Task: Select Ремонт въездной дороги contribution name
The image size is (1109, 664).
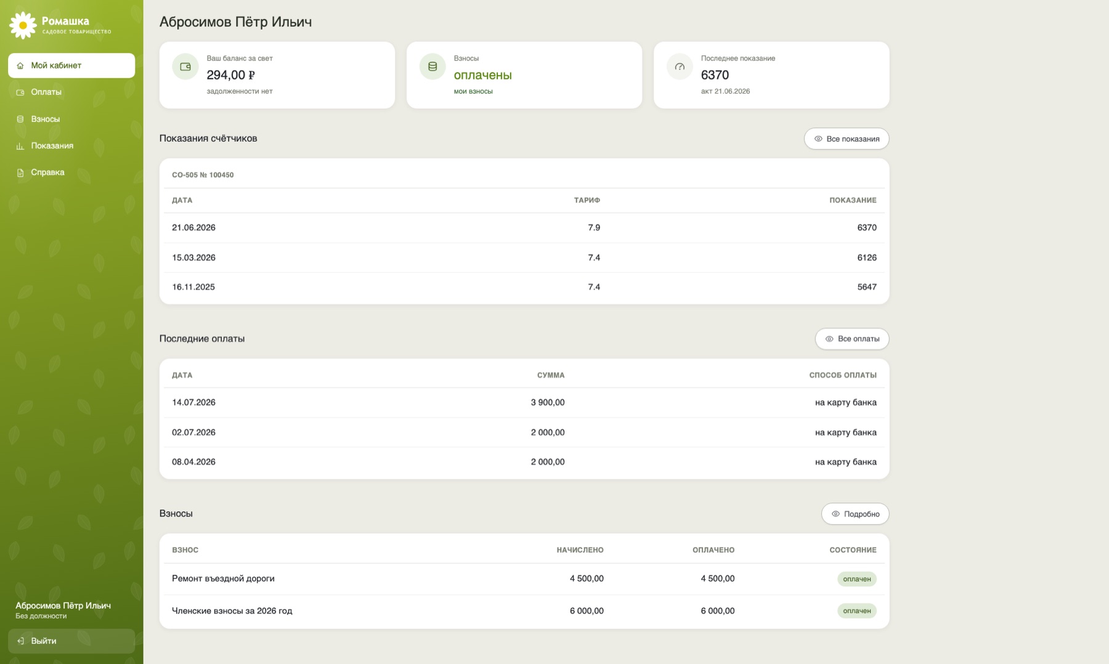Action: coord(223,579)
